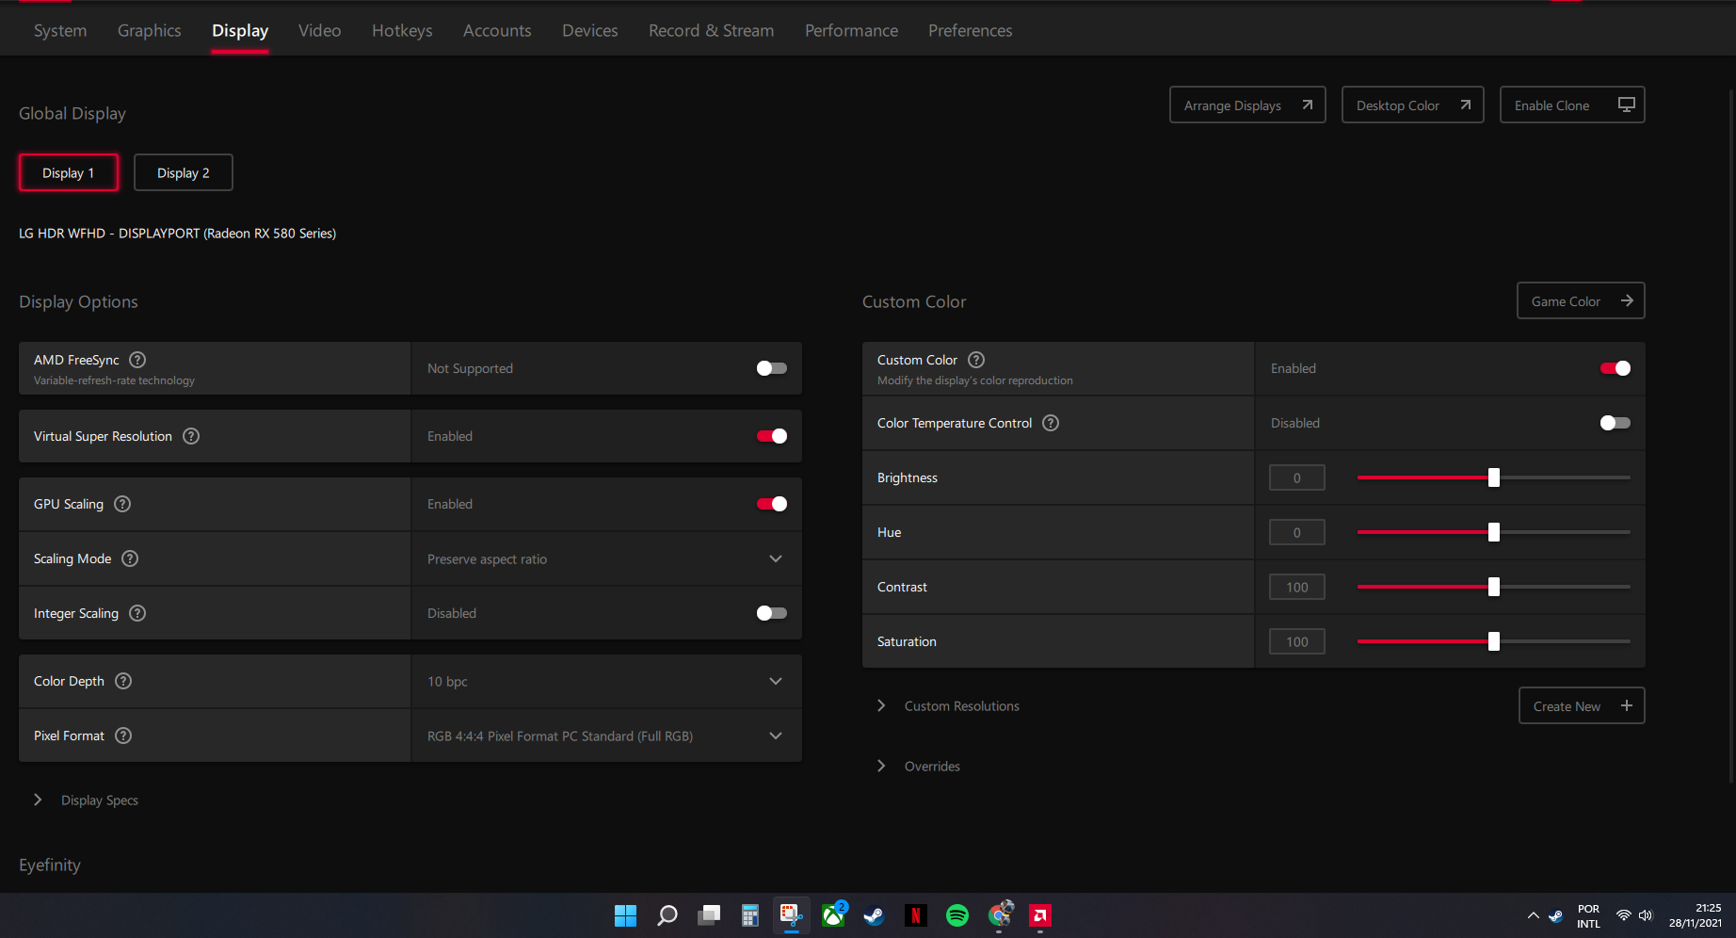
Task: Click Contrast value input field
Action: [1297, 587]
